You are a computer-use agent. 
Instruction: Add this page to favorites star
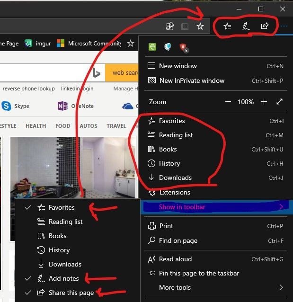pyautogui.click(x=200, y=26)
